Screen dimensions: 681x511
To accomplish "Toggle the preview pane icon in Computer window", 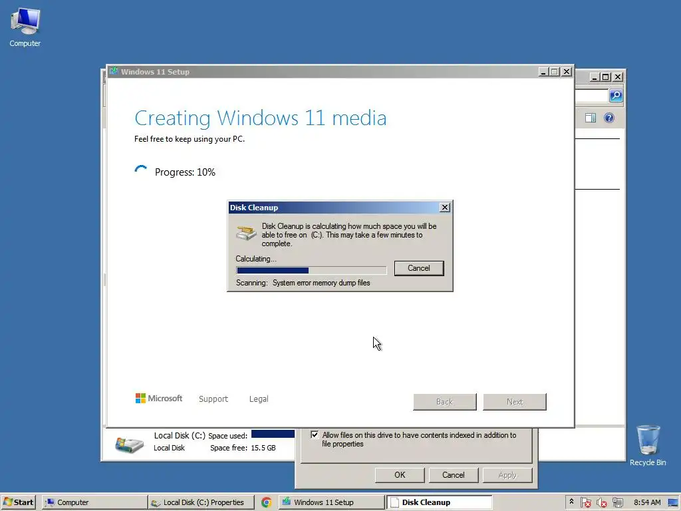I will [591, 118].
